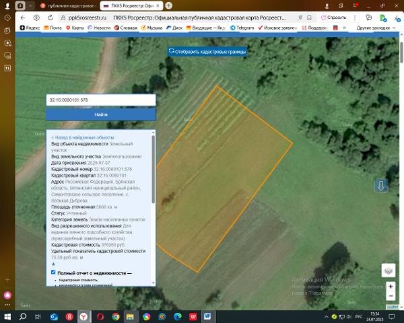
Task: Click the info panel scroll-down arrow
Action: [x=154, y=283]
